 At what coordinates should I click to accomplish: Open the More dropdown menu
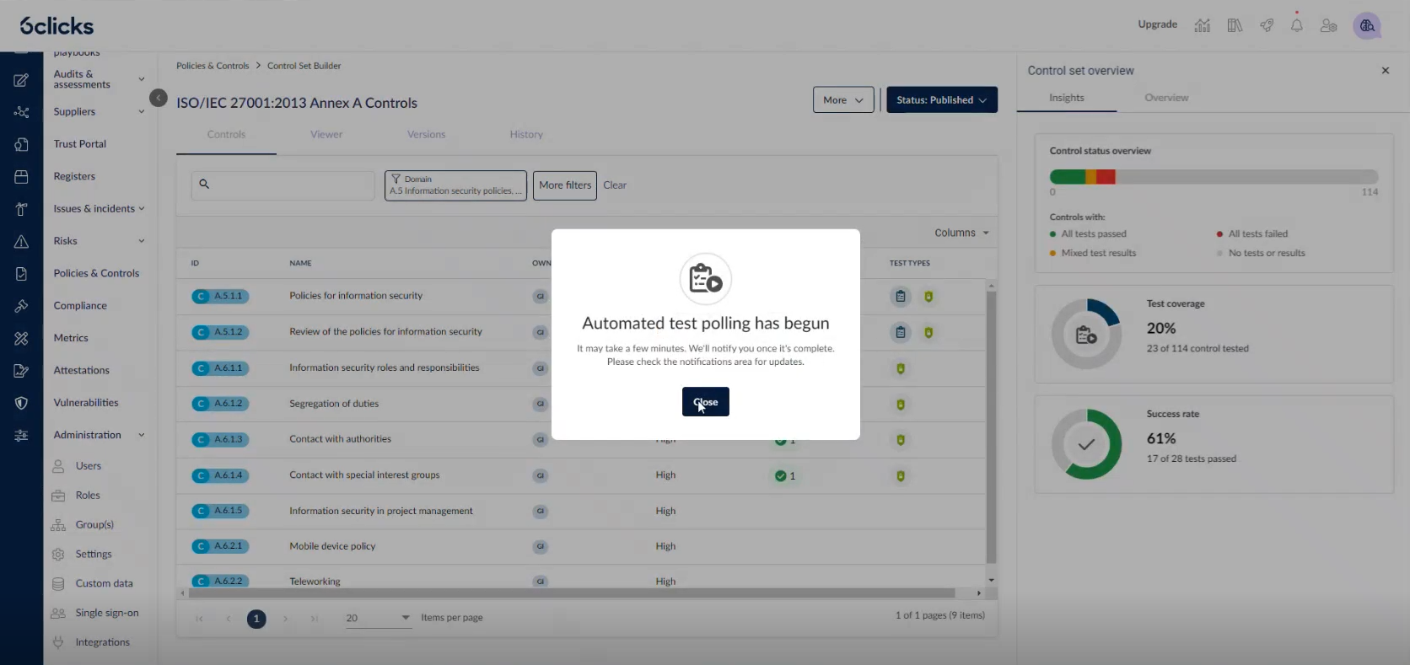(842, 99)
